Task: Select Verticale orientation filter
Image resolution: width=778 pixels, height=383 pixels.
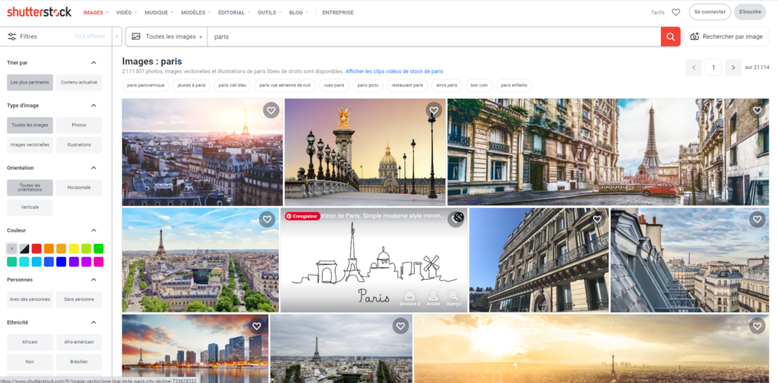Action: pyautogui.click(x=30, y=207)
